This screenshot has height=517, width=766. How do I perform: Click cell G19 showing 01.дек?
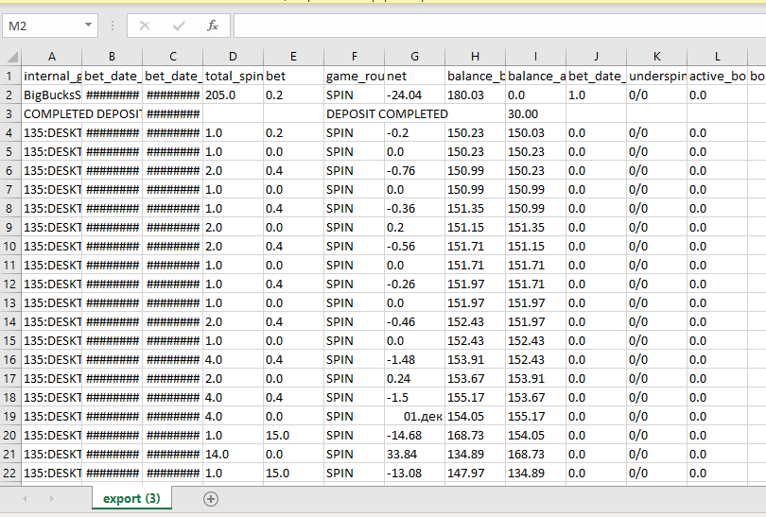(x=415, y=417)
